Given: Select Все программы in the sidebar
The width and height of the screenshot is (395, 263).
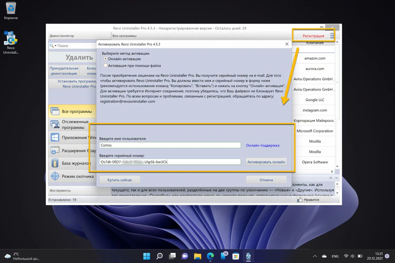Looking at the screenshot, I should (72, 112).
